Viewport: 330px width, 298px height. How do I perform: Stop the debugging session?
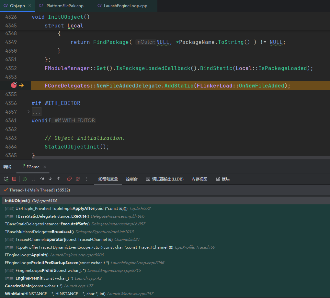[14, 179]
